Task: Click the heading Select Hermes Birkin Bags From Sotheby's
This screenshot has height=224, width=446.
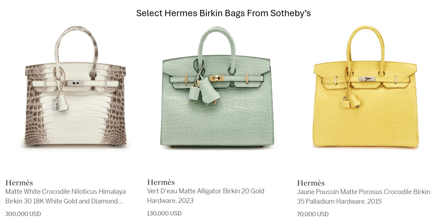Action: 223,13
